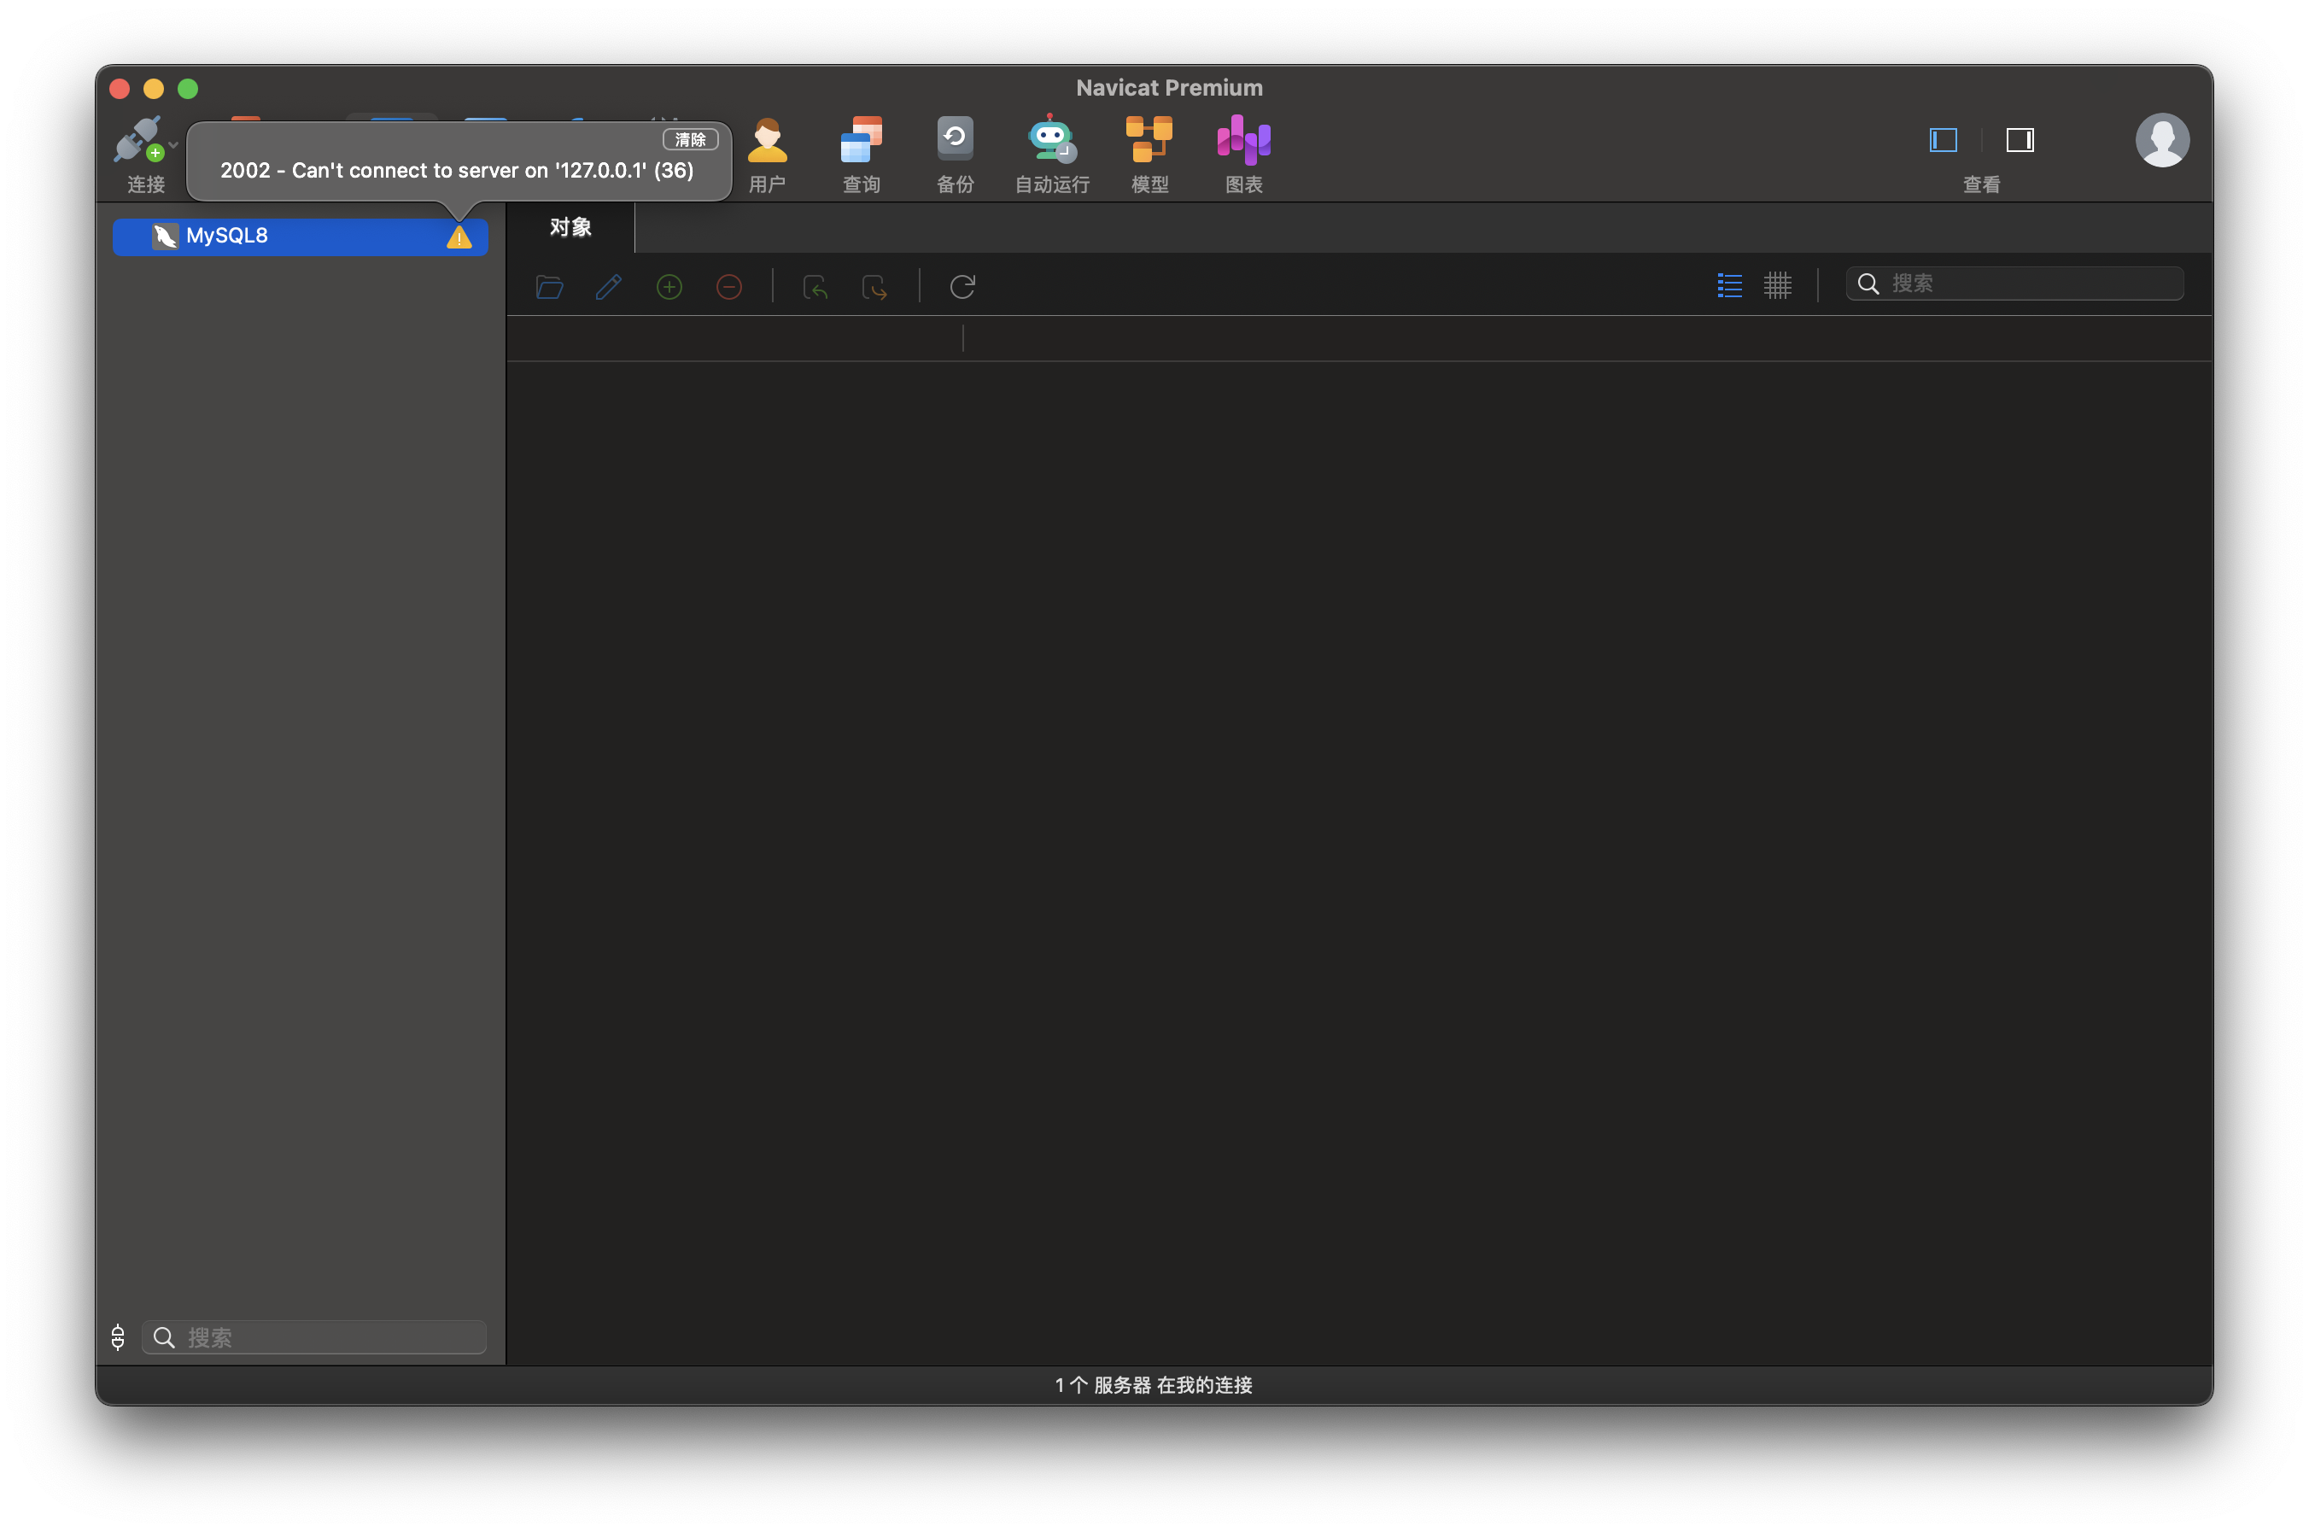The width and height of the screenshot is (2309, 1532).
Task: Click the red delete object icon
Action: point(728,286)
